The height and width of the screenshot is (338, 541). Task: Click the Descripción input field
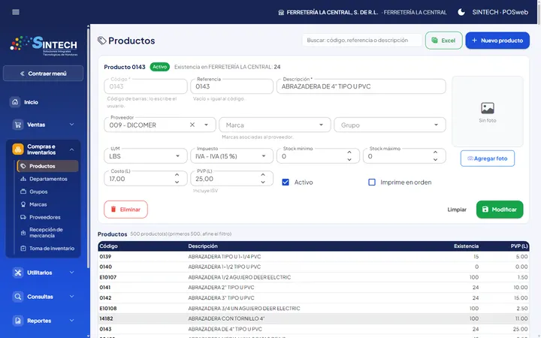[361, 86]
